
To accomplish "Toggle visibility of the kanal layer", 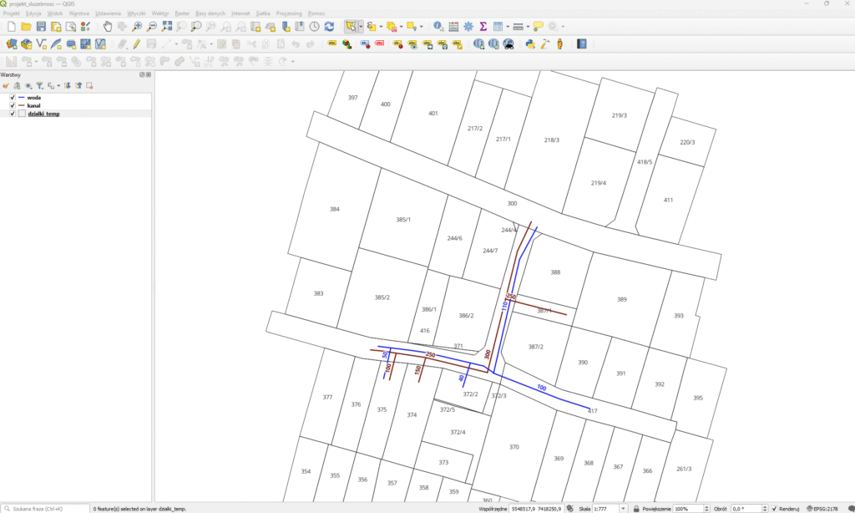I will click(x=12, y=106).
